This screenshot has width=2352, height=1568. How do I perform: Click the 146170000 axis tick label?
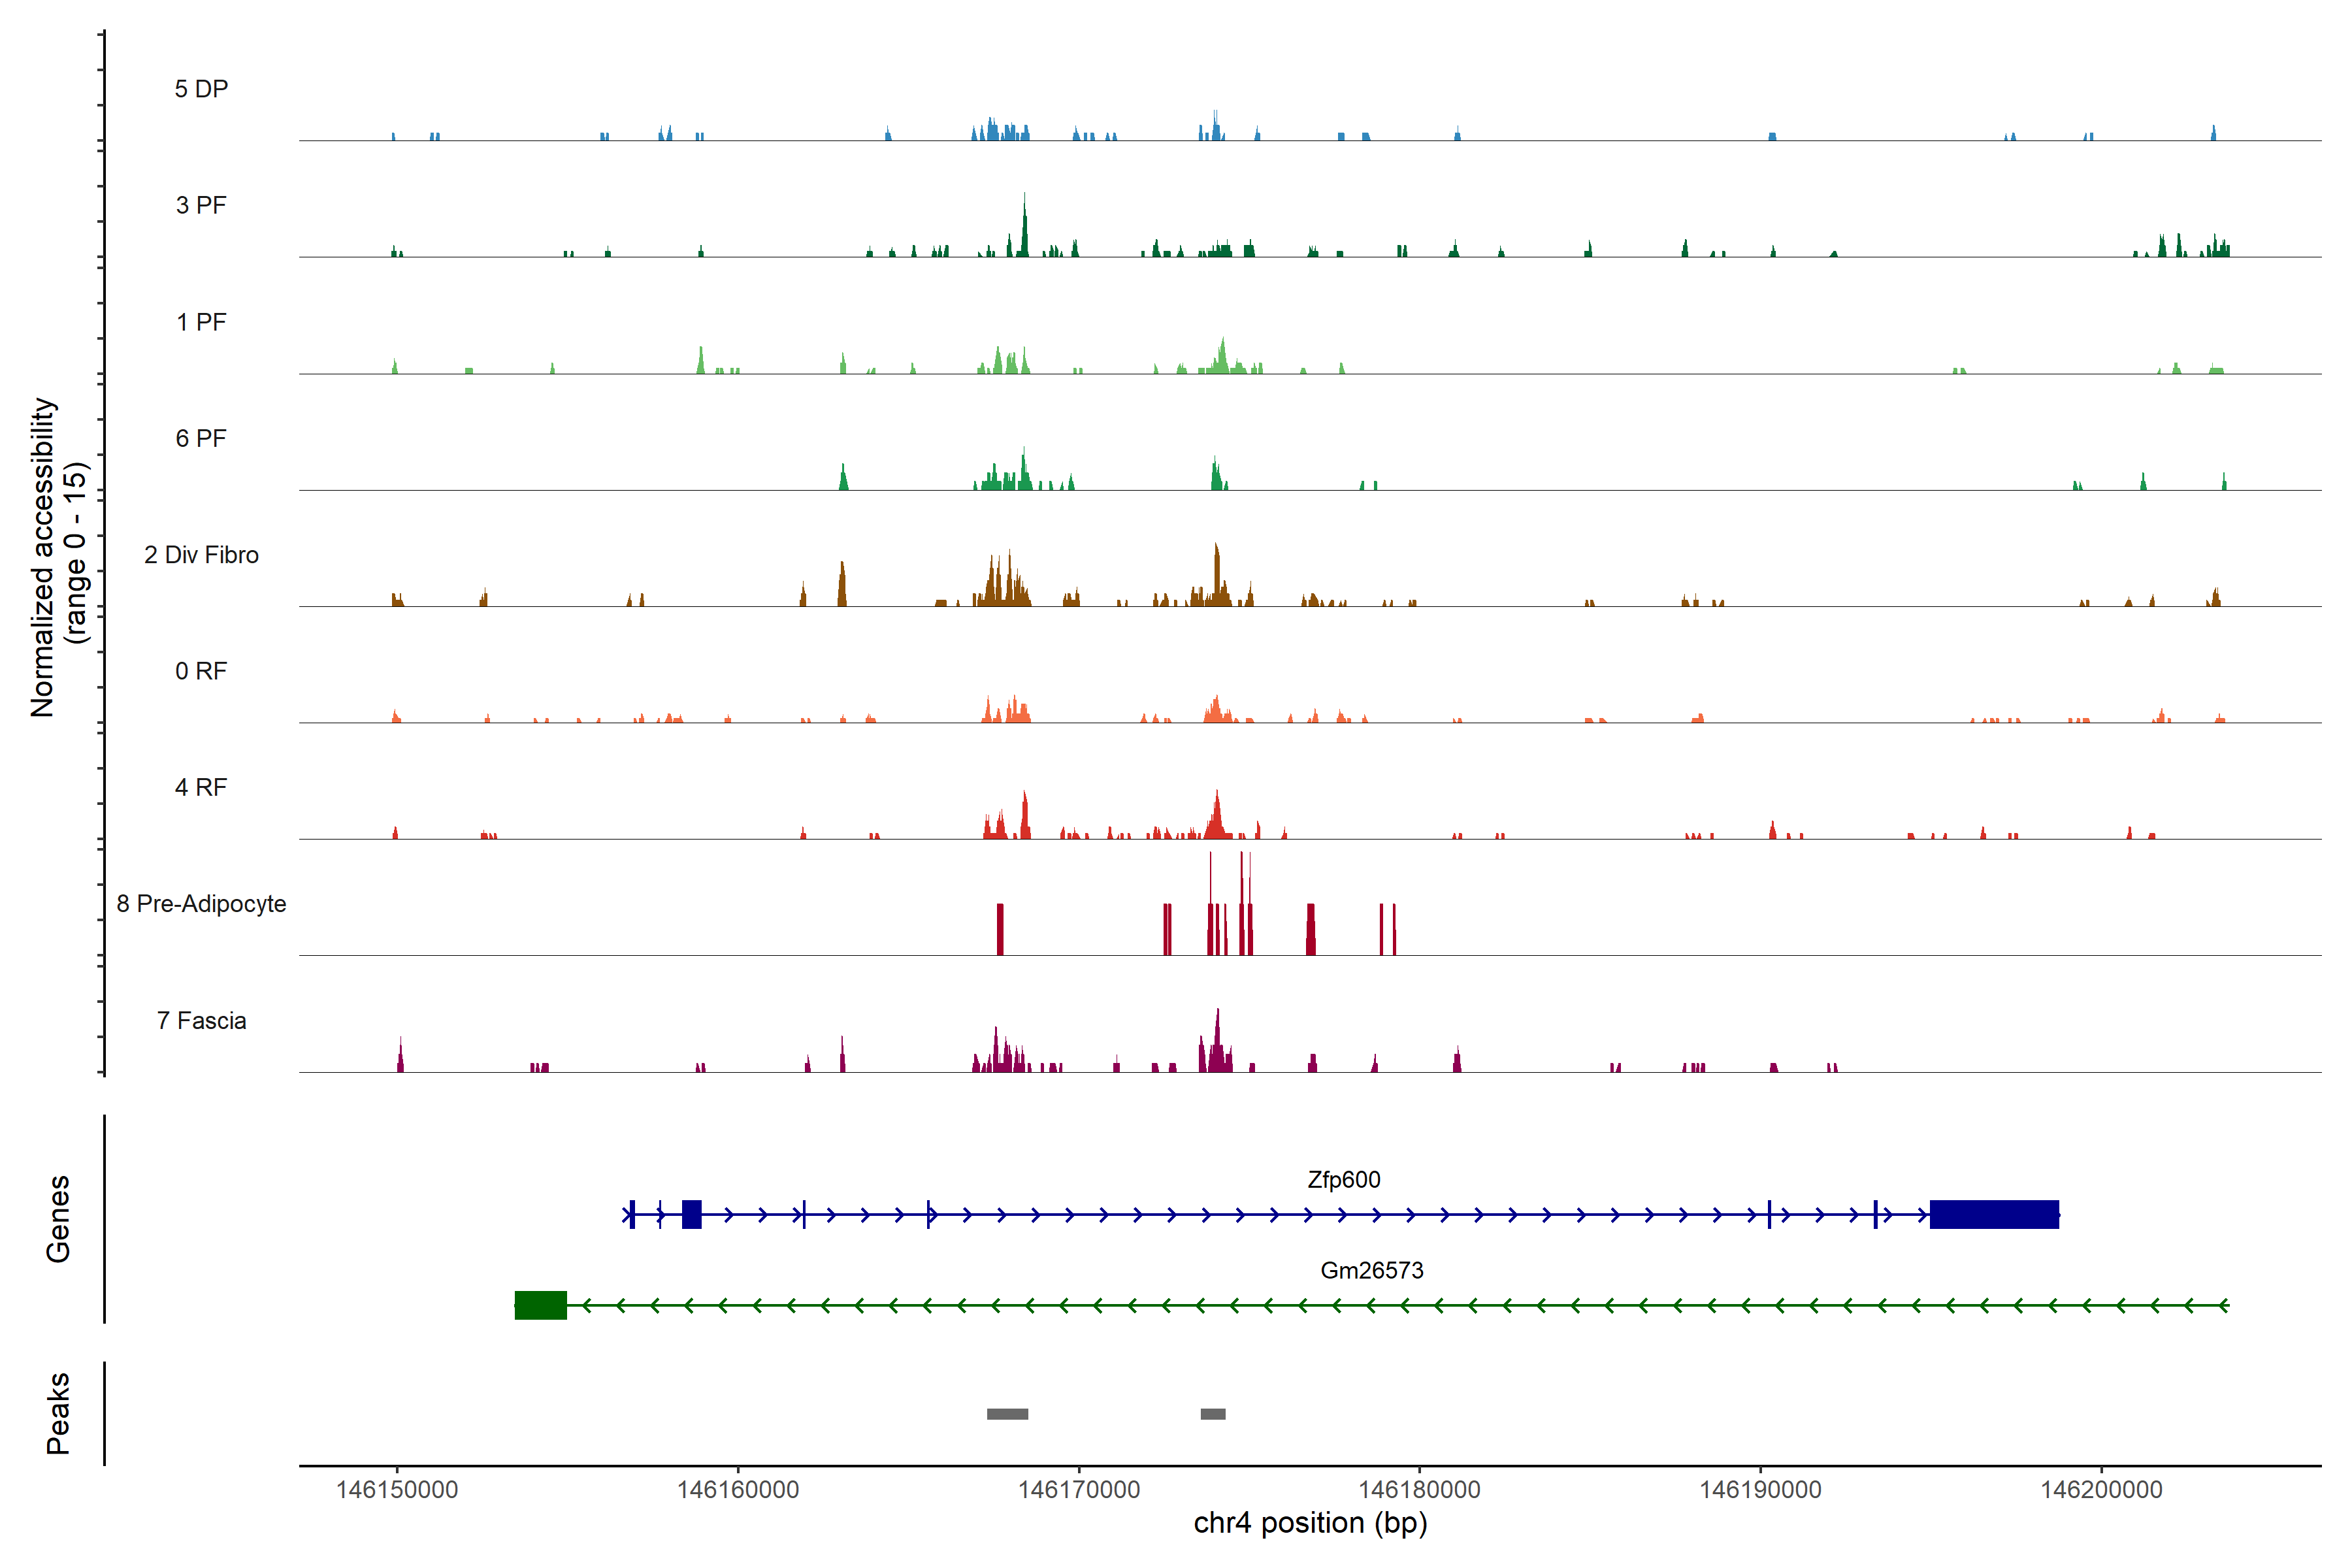[1078, 1489]
